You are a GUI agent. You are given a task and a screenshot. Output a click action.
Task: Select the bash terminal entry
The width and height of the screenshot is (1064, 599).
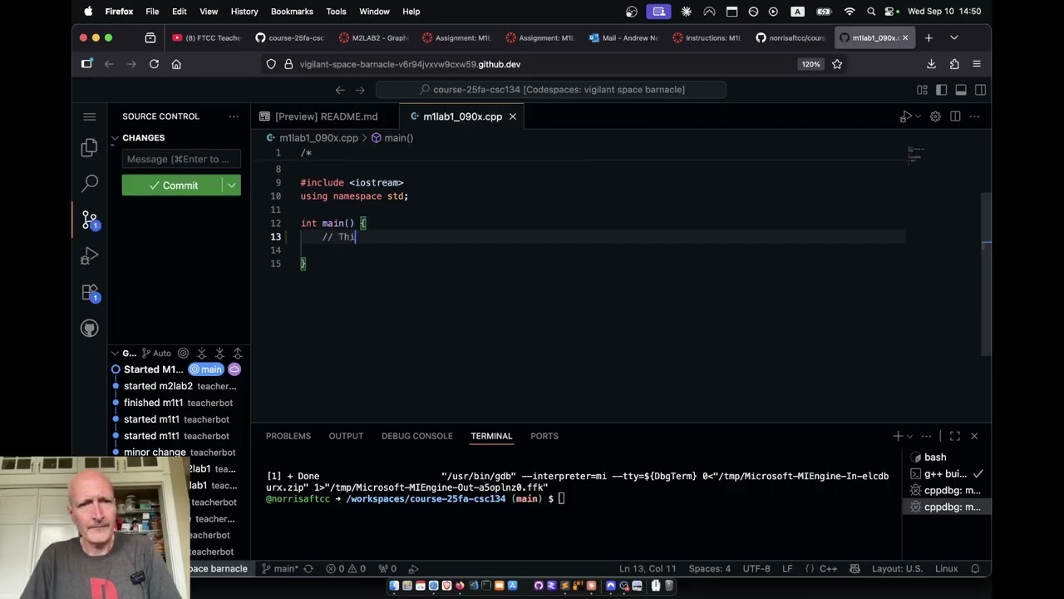click(x=946, y=458)
